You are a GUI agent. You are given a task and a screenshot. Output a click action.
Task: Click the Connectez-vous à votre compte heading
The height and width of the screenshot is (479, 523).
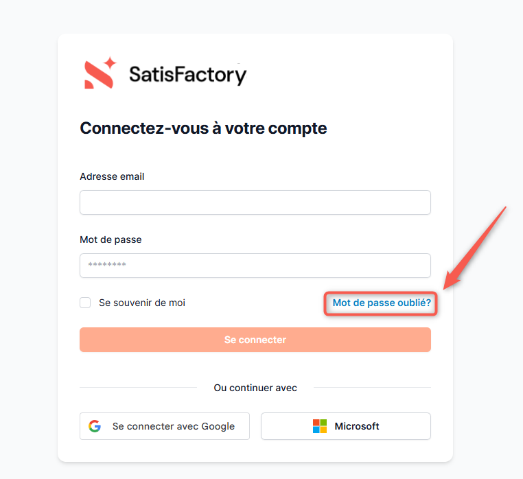(x=203, y=128)
